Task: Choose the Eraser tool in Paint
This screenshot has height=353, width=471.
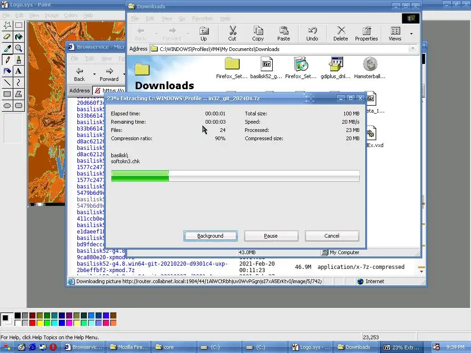Action: (7, 37)
